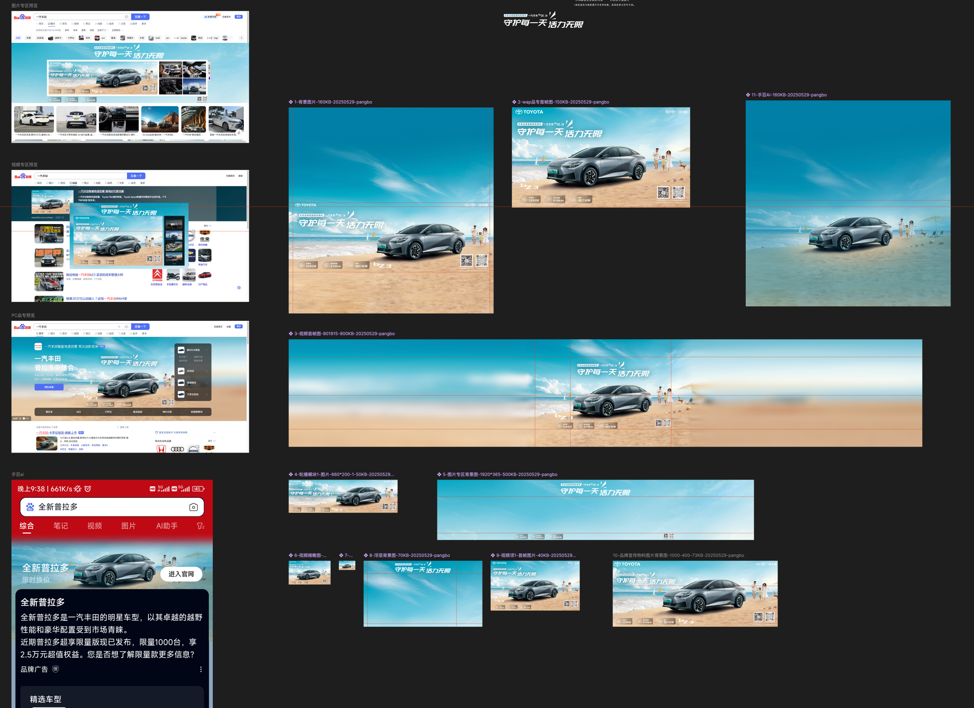The width and height of the screenshot is (974, 708).
Task: Select section label PC品专预览
Action: pyautogui.click(x=23, y=315)
